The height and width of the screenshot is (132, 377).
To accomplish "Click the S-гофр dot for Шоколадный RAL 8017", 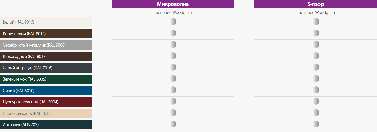I will 316,56.
